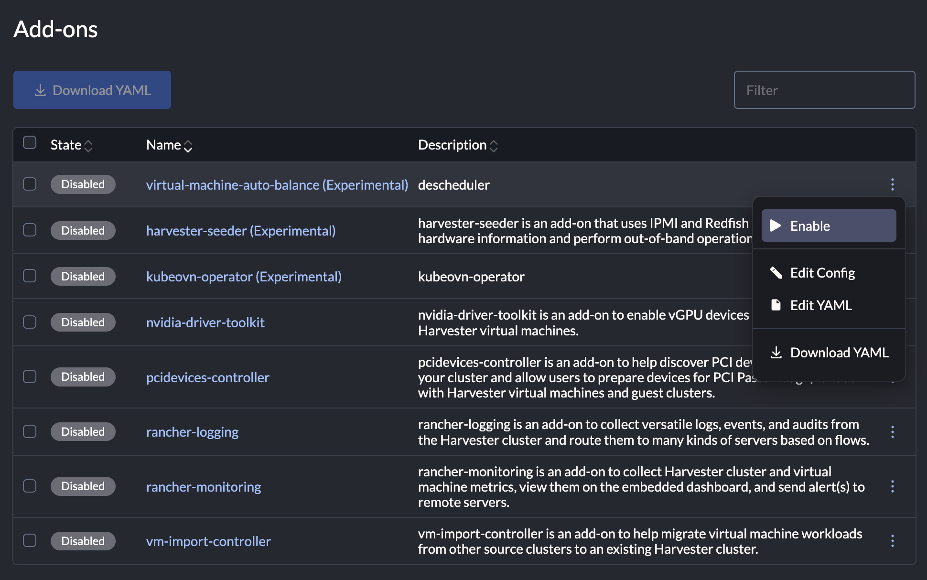Viewport: 927px width, 580px height.
Task: Focus the Filter input field
Action: pyautogui.click(x=824, y=90)
